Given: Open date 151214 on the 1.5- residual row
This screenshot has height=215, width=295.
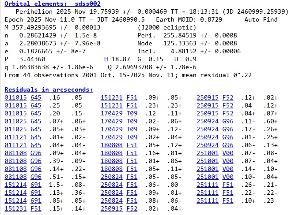Looking at the screenshot, I should point(15,185).
